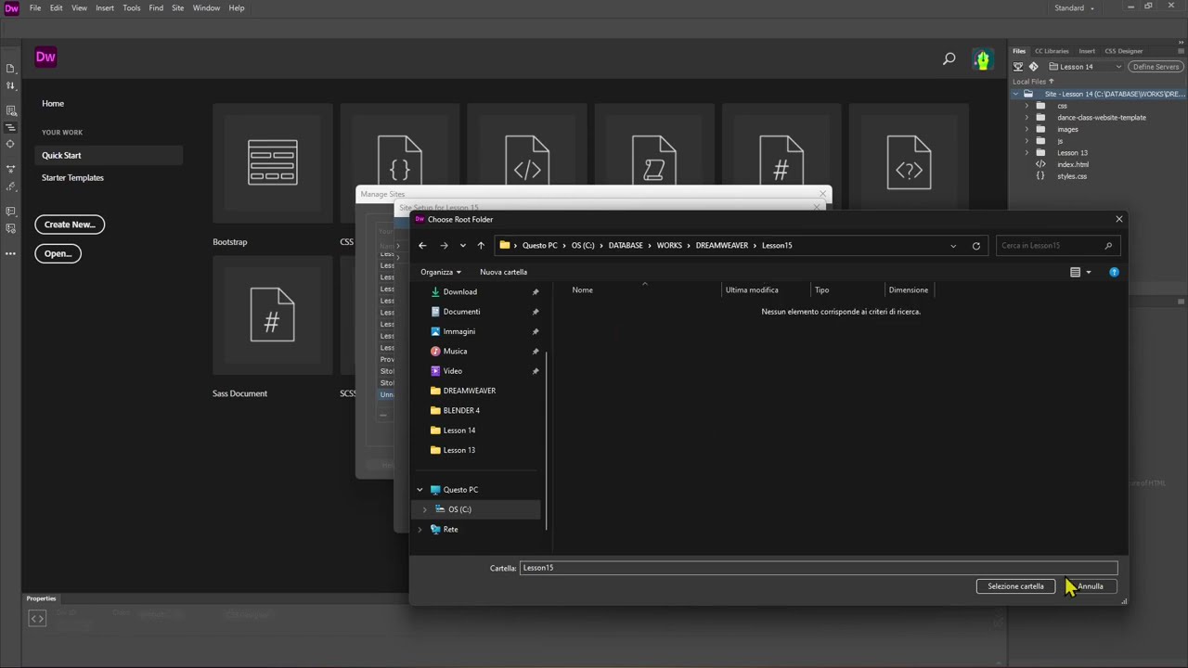1188x668 pixels.
Task: Toggle the Visual Media Queries bar icon
Action: [10, 128]
